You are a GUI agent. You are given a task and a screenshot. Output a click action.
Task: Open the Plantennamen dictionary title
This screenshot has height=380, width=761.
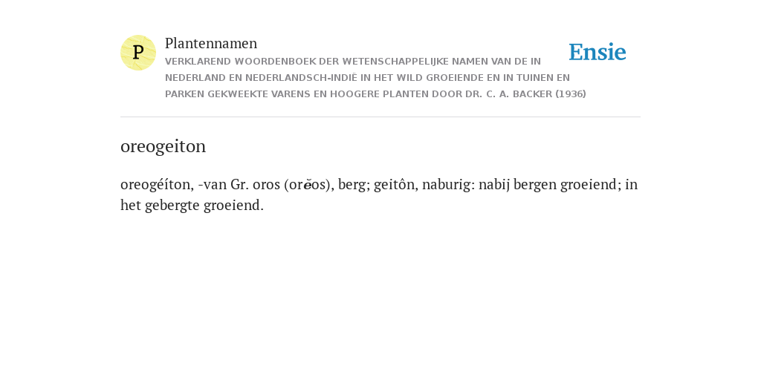pyautogui.click(x=211, y=44)
